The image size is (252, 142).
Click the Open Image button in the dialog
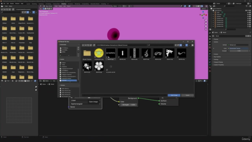[x=174, y=95]
